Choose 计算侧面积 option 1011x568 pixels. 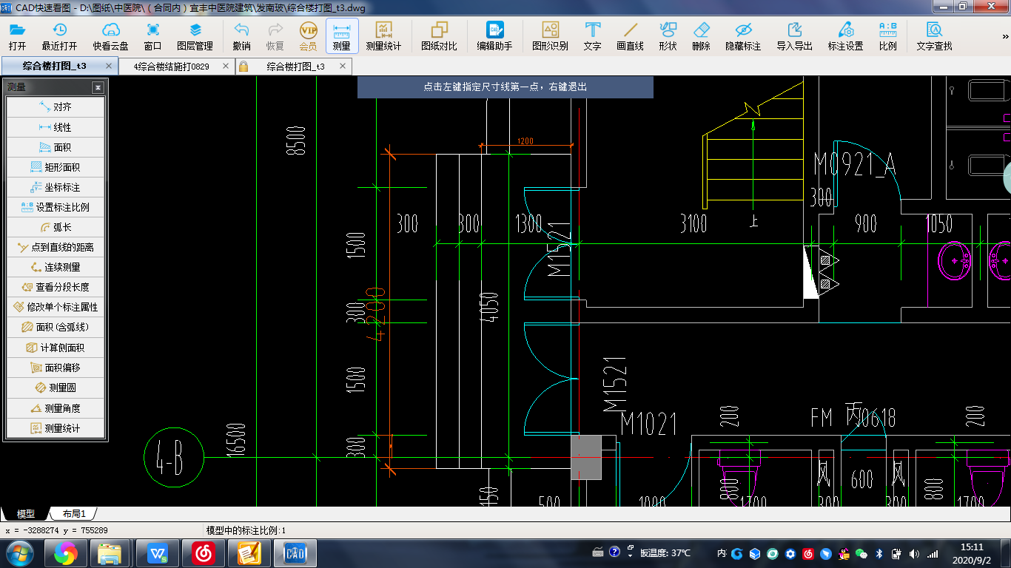(56, 348)
